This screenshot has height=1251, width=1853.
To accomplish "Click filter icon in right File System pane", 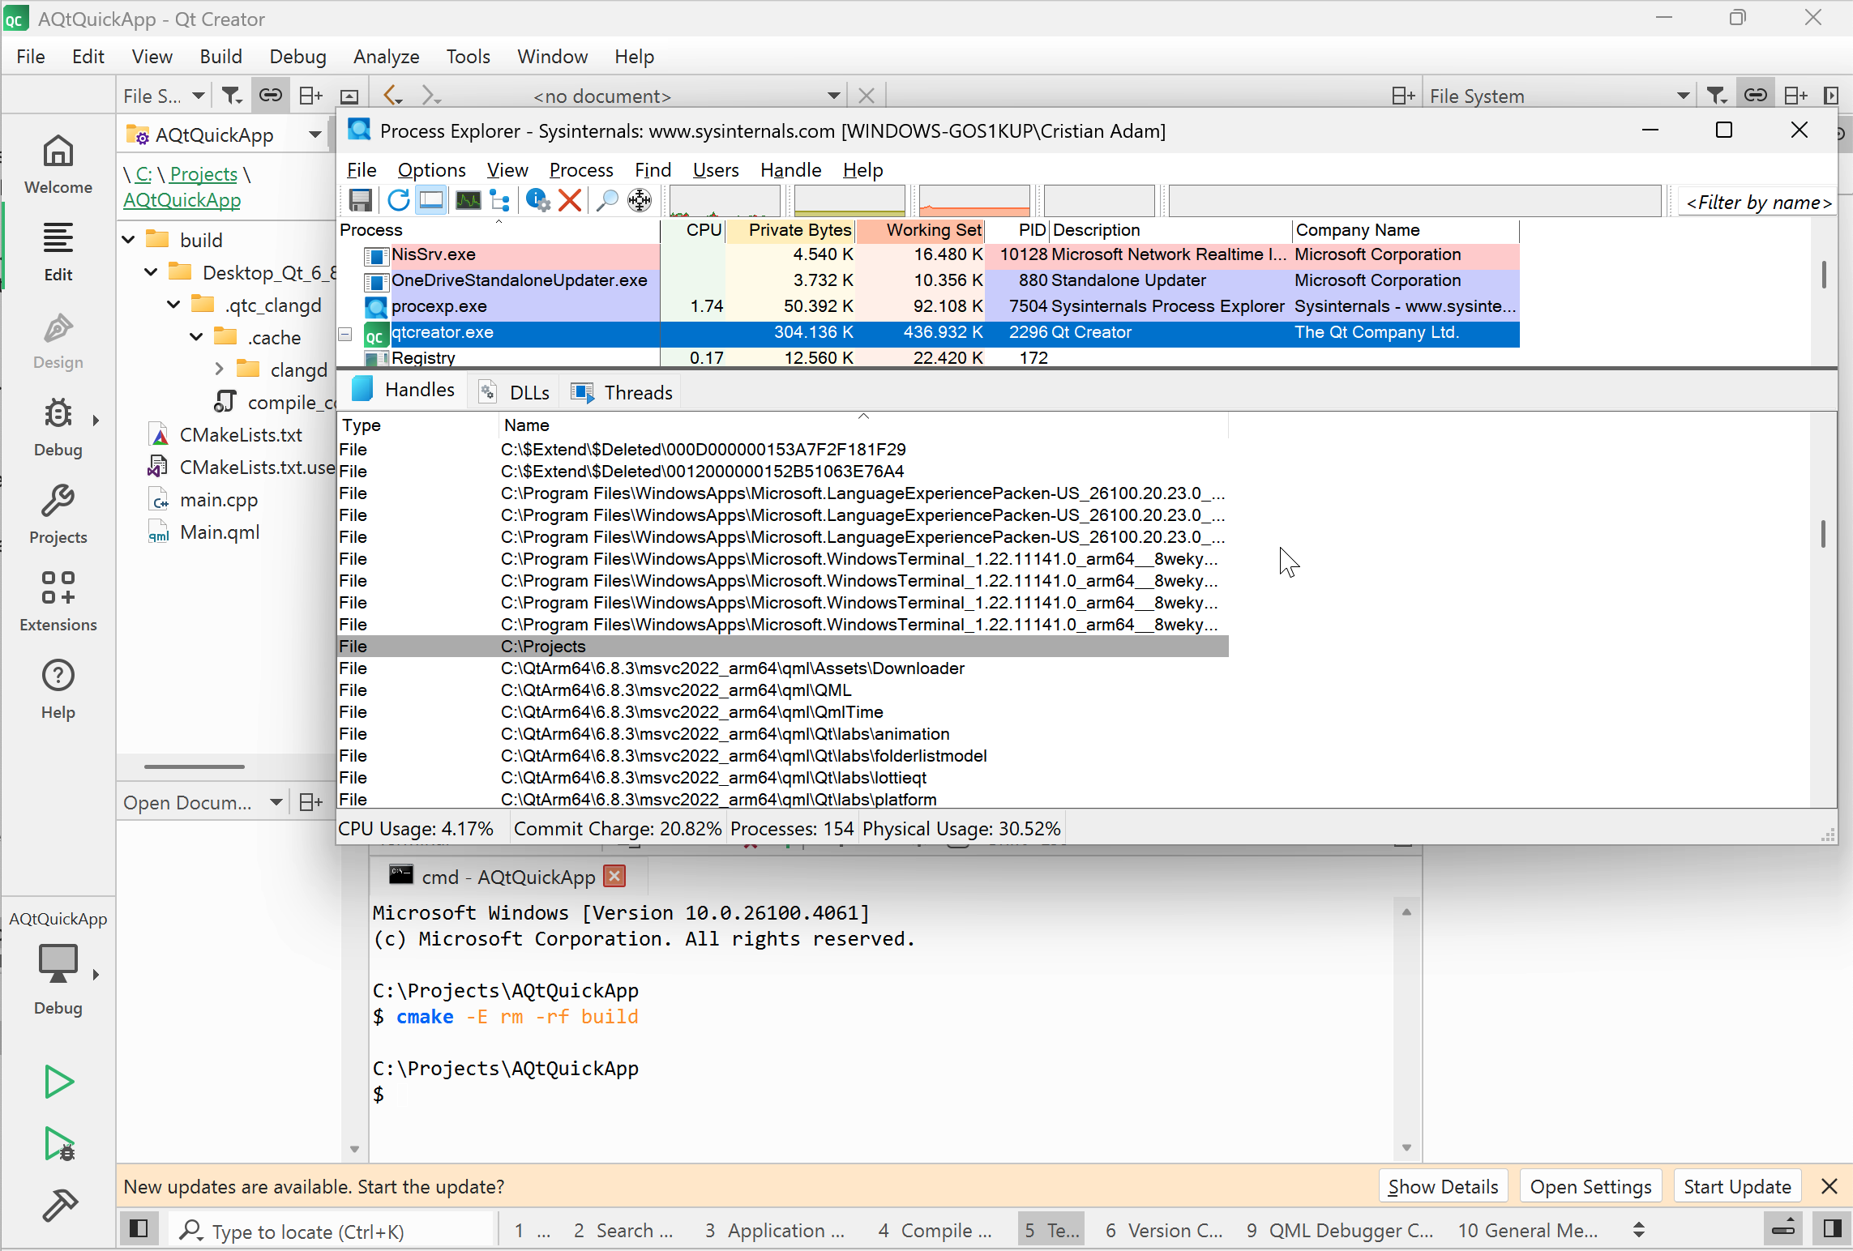I will pyautogui.click(x=1716, y=96).
